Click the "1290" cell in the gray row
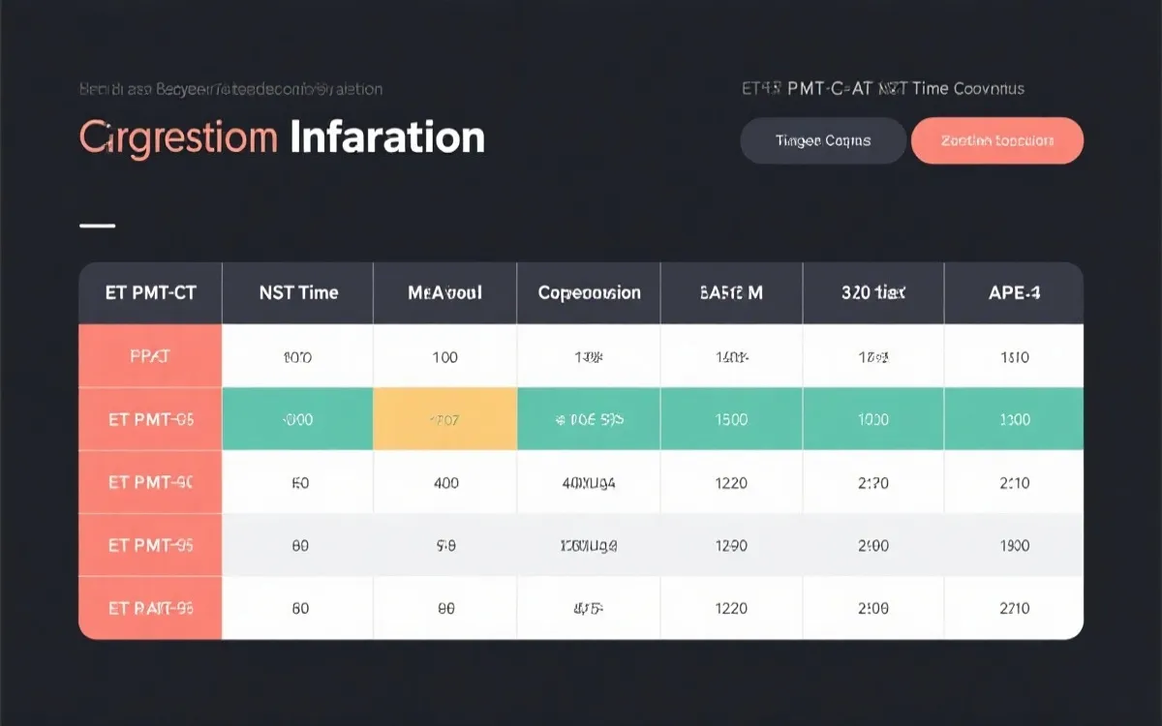 (x=731, y=546)
